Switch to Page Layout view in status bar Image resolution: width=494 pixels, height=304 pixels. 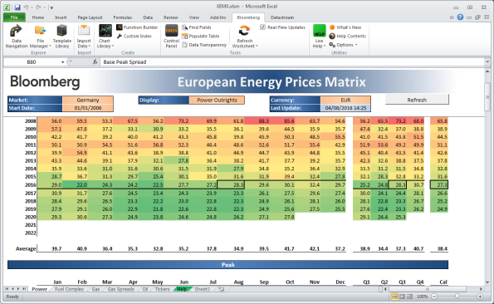point(403,297)
